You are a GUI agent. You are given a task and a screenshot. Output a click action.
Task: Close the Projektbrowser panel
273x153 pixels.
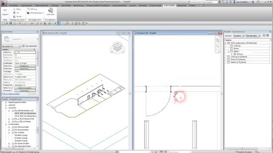click(x=38, y=99)
